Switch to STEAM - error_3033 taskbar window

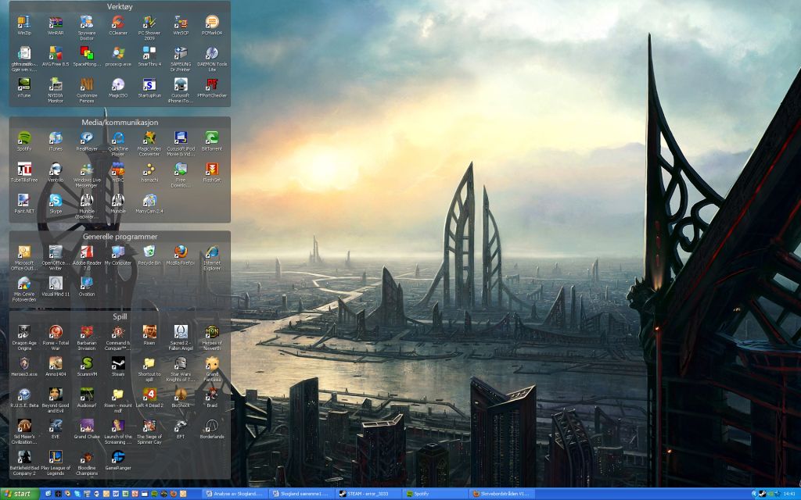coord(369,494)
